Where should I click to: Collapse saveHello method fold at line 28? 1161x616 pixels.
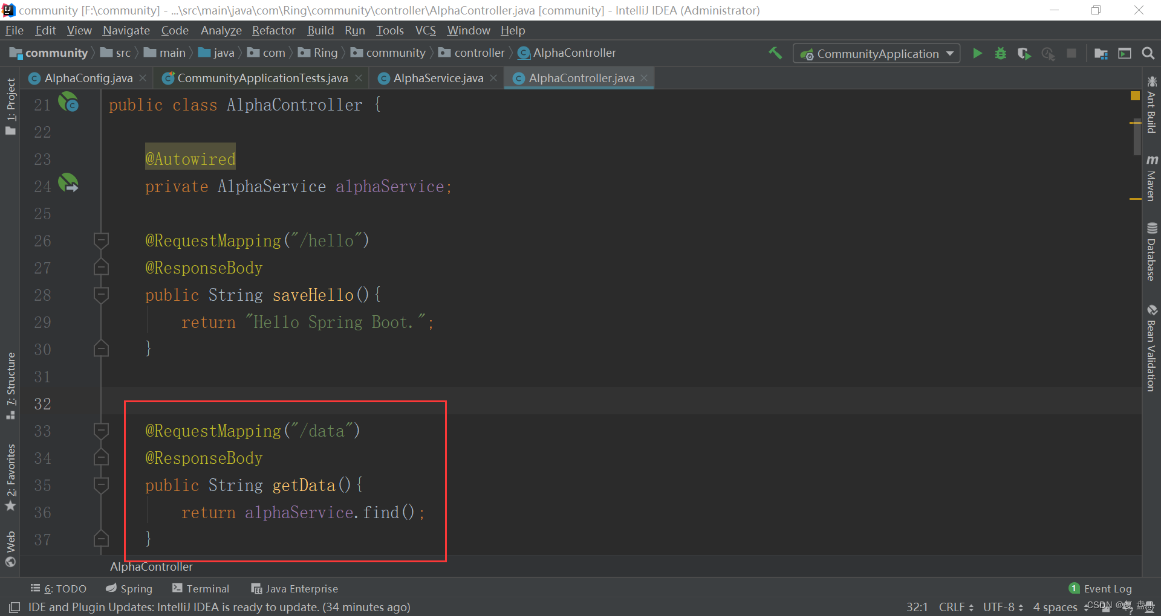pos(101,295)
